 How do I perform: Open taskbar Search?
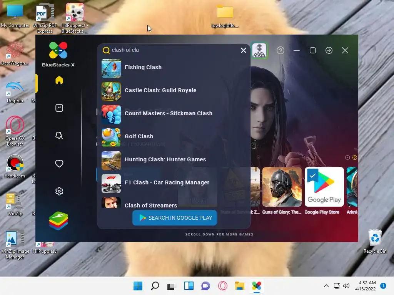click(155, 286)
